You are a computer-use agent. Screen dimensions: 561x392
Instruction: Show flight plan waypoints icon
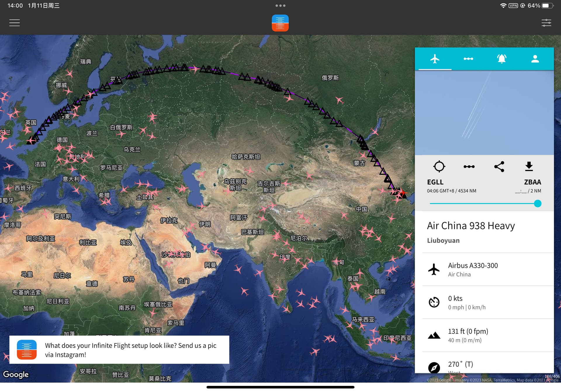click(x=469, y=166)
